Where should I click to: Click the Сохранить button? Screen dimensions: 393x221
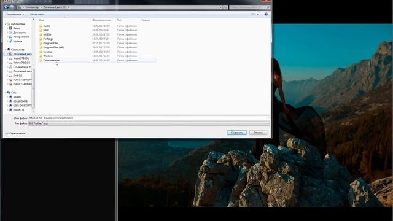coord(236,133)
